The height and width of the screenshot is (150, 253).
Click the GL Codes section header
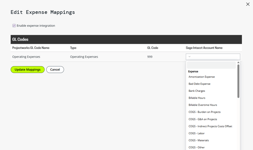pos(126,39)
